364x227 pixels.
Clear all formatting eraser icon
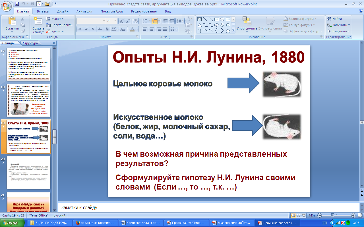[136, 21]
